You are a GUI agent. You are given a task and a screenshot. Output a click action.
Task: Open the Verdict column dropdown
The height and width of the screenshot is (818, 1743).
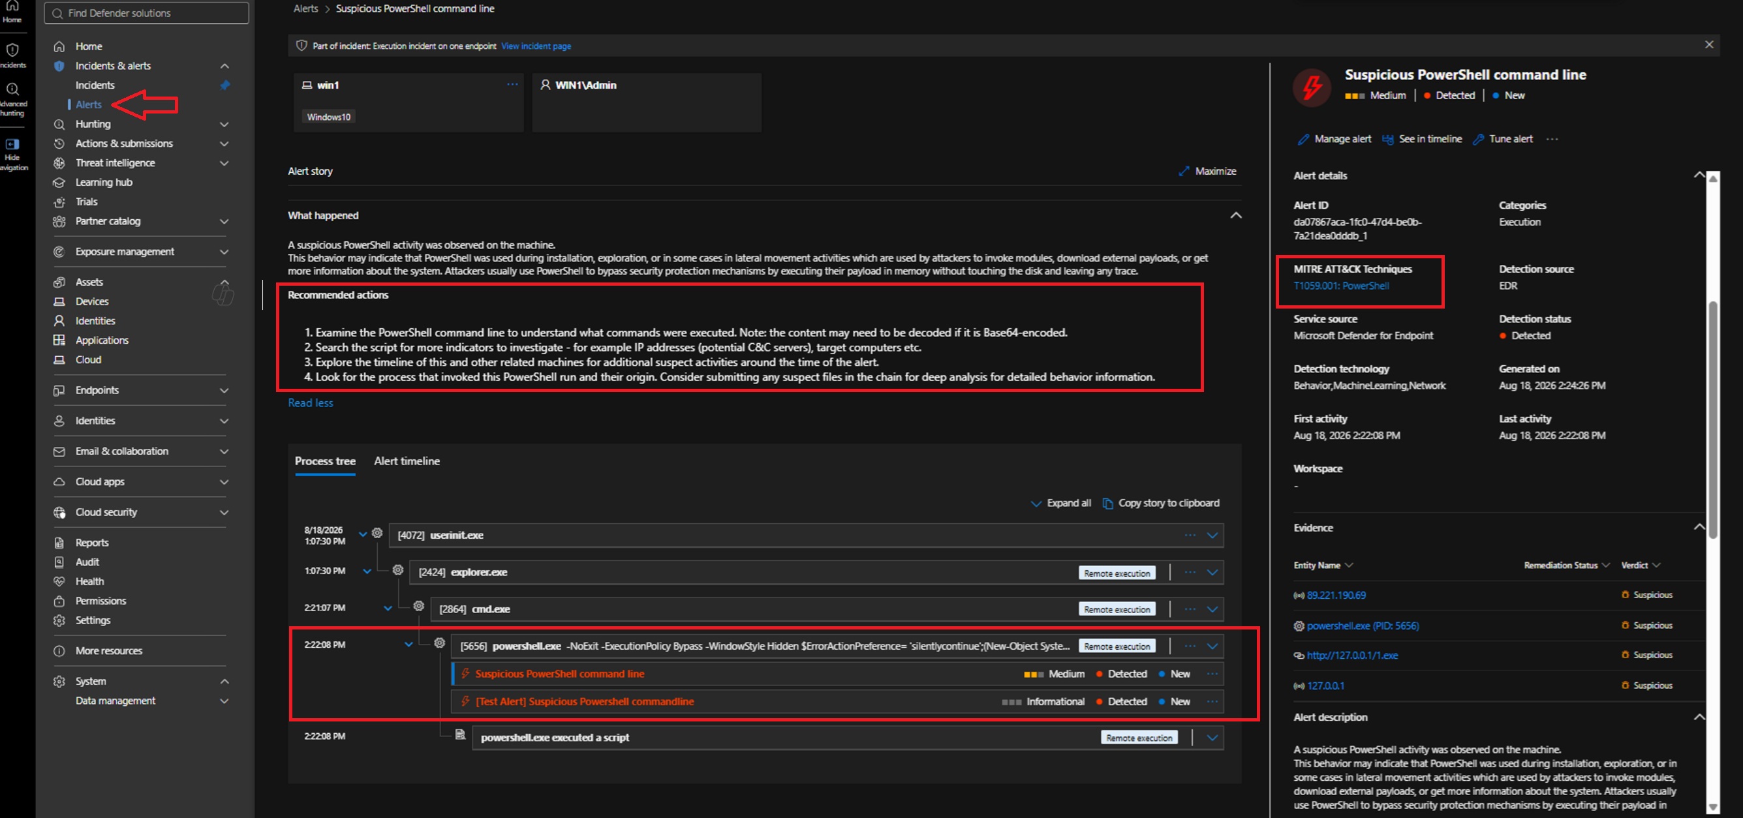click(x=1641, y=565)
